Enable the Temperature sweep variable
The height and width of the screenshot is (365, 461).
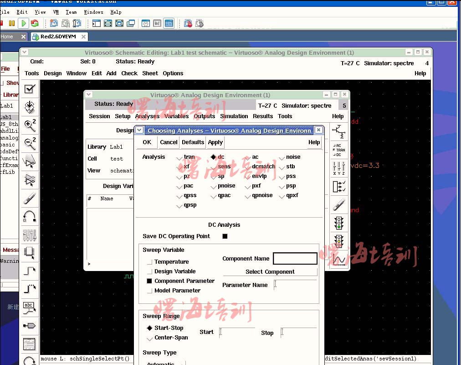click(x=149, y=262)
